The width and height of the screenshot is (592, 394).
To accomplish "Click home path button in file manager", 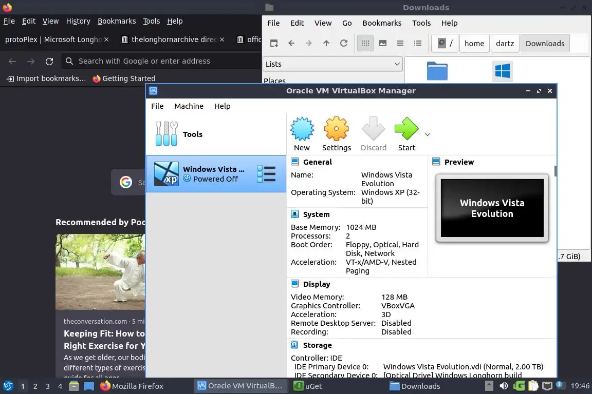I will [474, 44].
